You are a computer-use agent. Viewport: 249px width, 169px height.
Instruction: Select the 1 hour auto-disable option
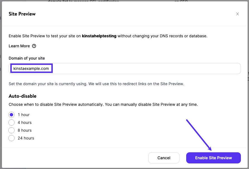(x=11, y=115)
